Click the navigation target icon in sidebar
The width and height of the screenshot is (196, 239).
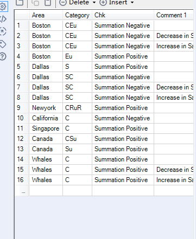point(3,31)
